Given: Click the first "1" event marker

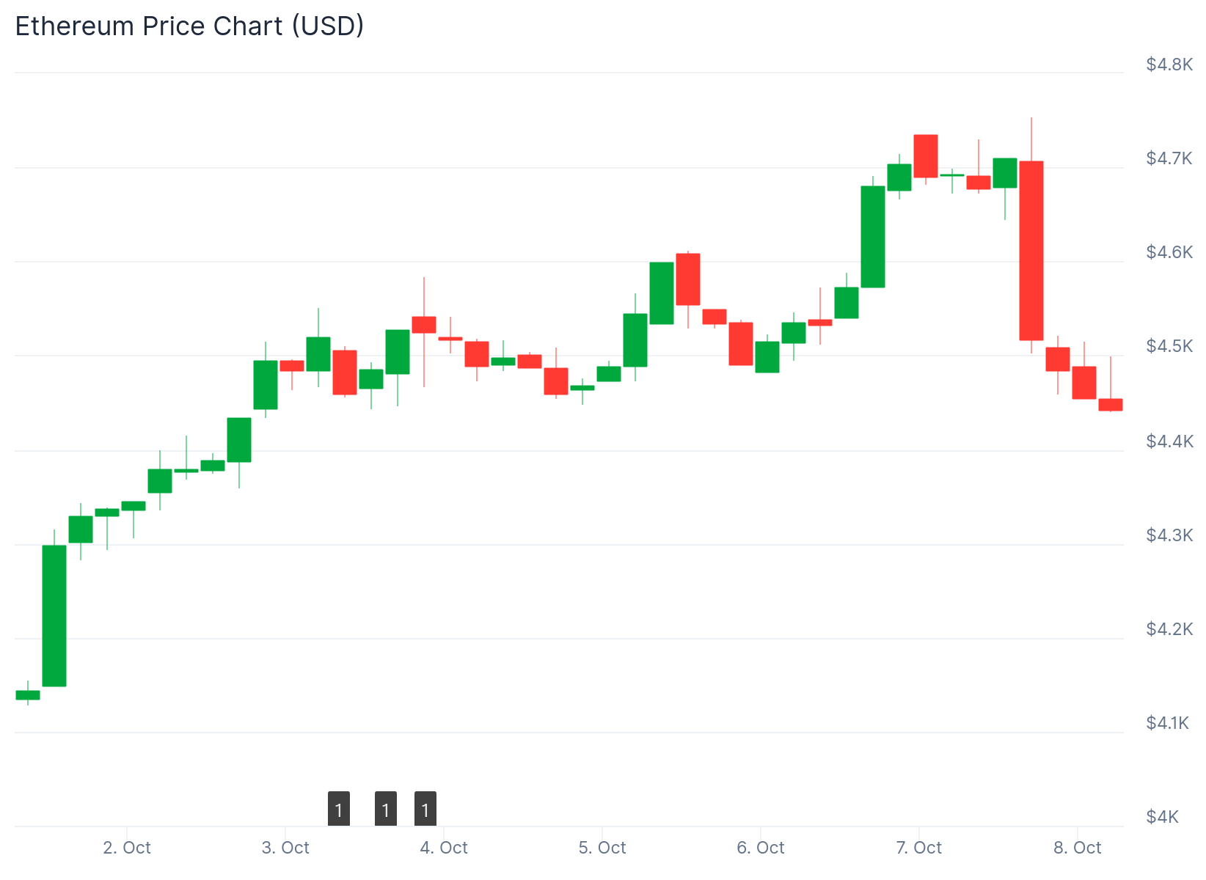Looking at the screenshot, I should (338, 809).
